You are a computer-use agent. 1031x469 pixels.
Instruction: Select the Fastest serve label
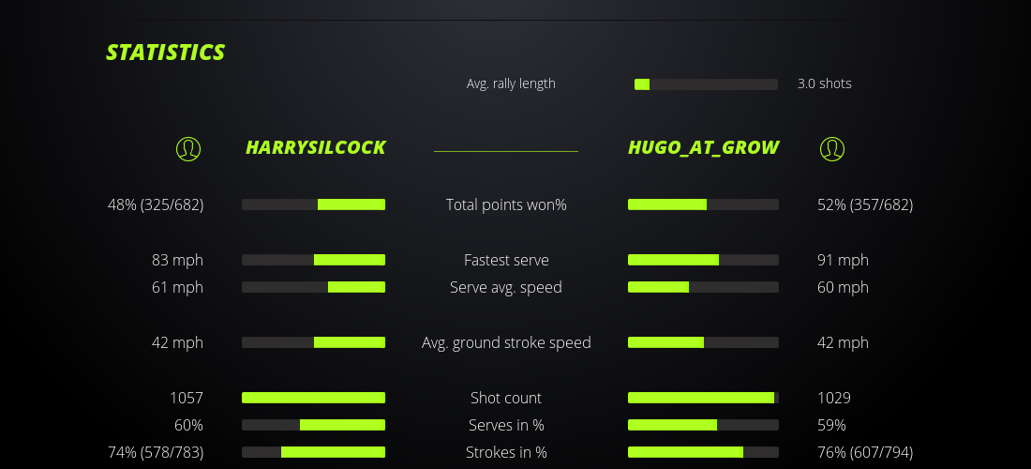click(x=506, y=260)
